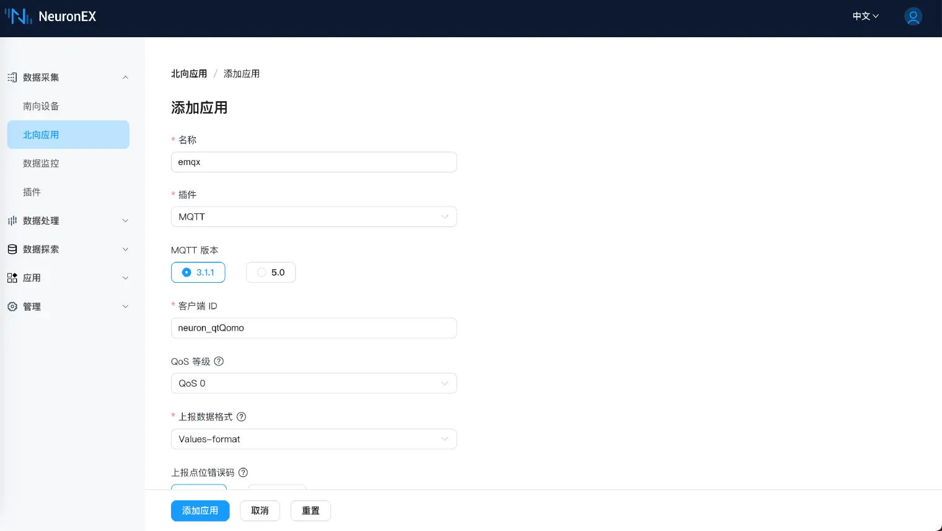
Task: Click the NeuronEX logo icon
Action: pos(18,16)
